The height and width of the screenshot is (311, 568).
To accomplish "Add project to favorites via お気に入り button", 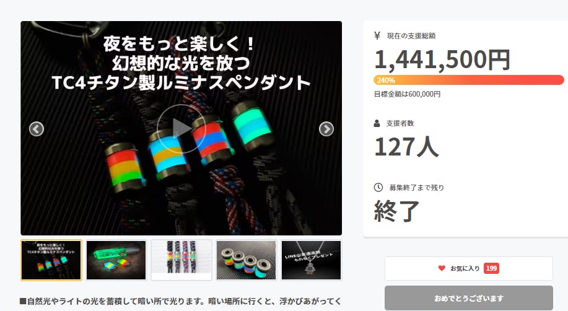I will coord(469,268).
